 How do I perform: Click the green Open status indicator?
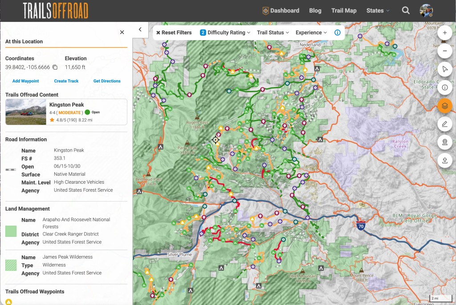[87, 112]
